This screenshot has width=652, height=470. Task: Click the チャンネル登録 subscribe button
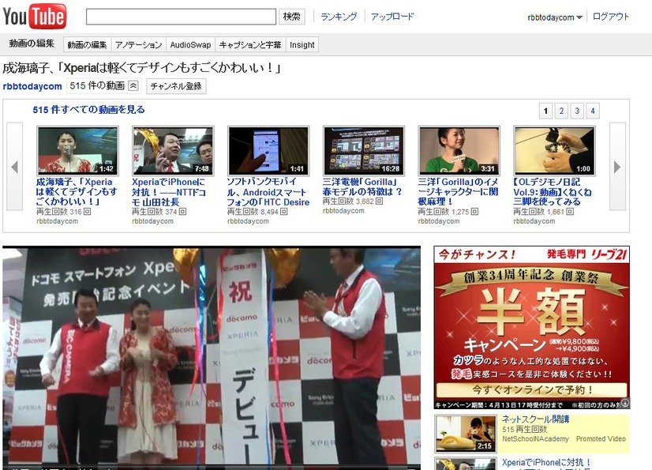pyautogui.click(x=176, y=86)
